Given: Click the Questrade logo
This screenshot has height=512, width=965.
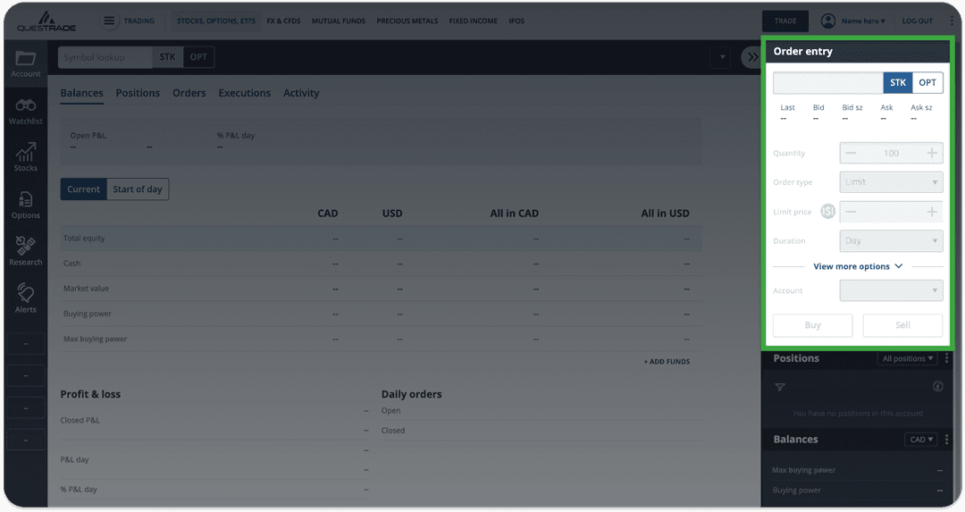Looking at the screenshot, I should tap(46, 21).
